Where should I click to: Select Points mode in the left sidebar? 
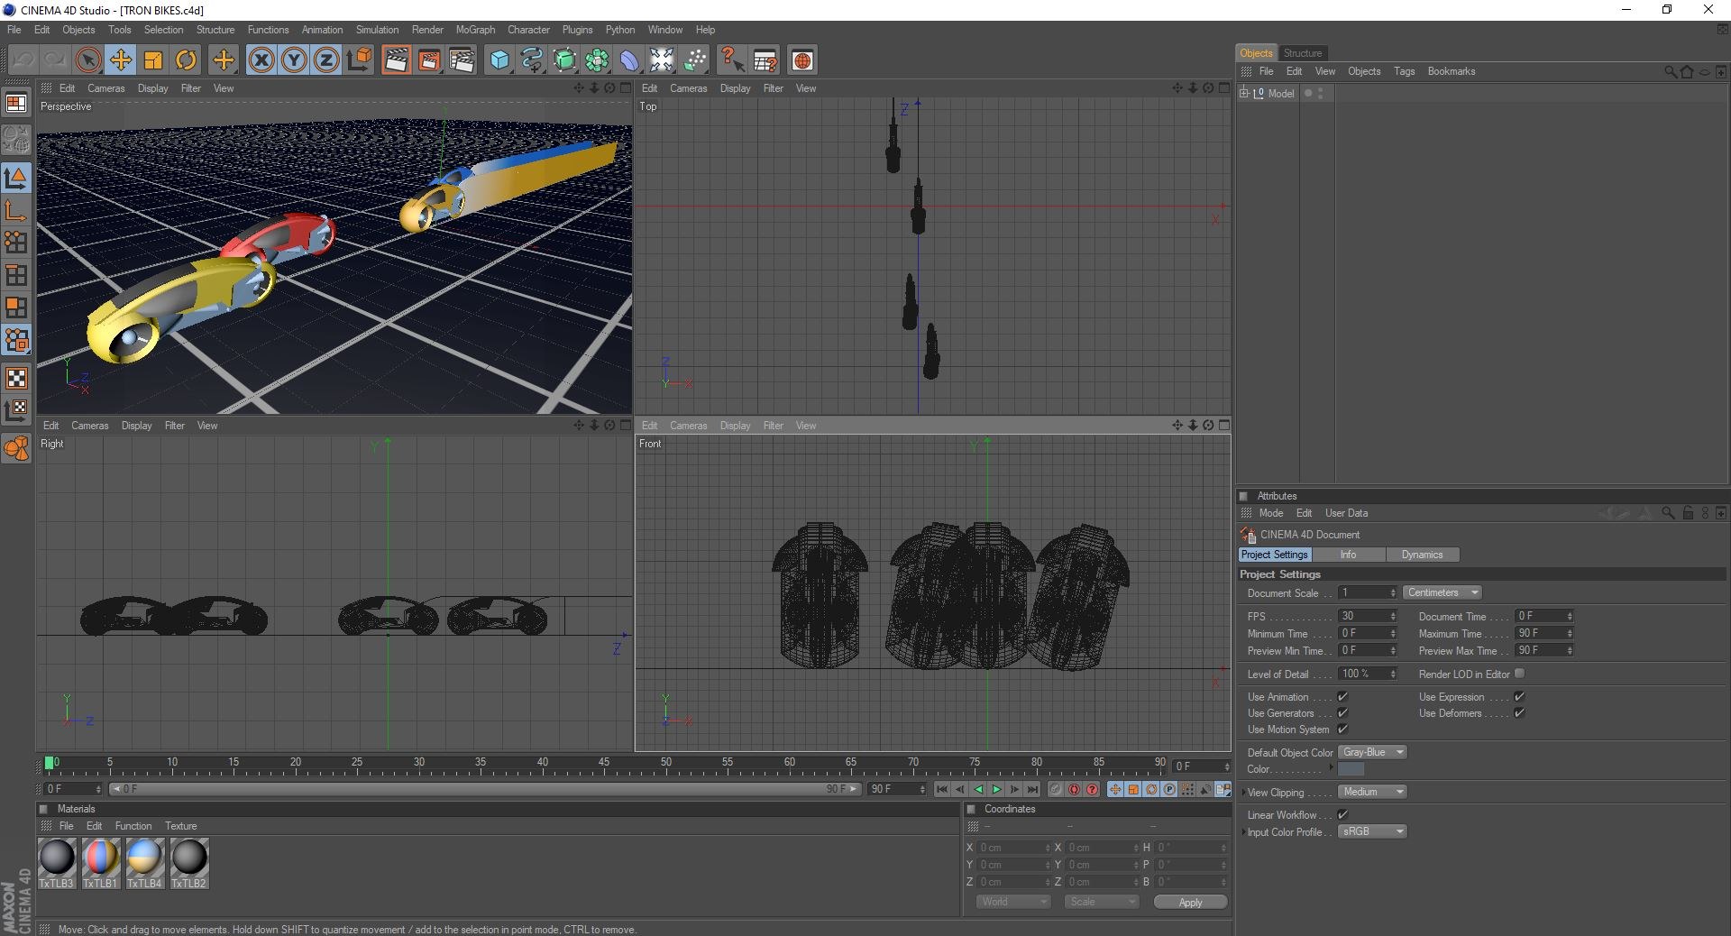pyautogui.click(x=16, y=243)
